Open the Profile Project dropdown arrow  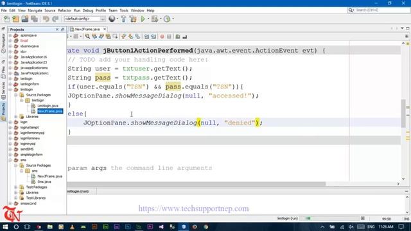point(173,19)
